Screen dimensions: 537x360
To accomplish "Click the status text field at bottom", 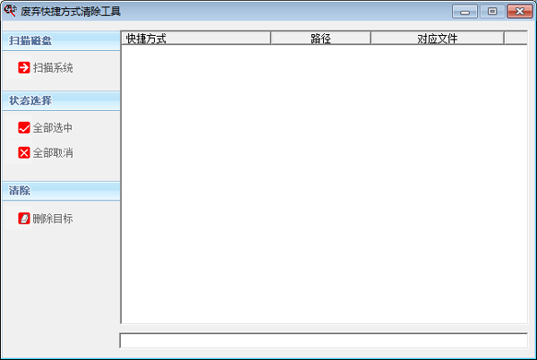I will (324, 340).
